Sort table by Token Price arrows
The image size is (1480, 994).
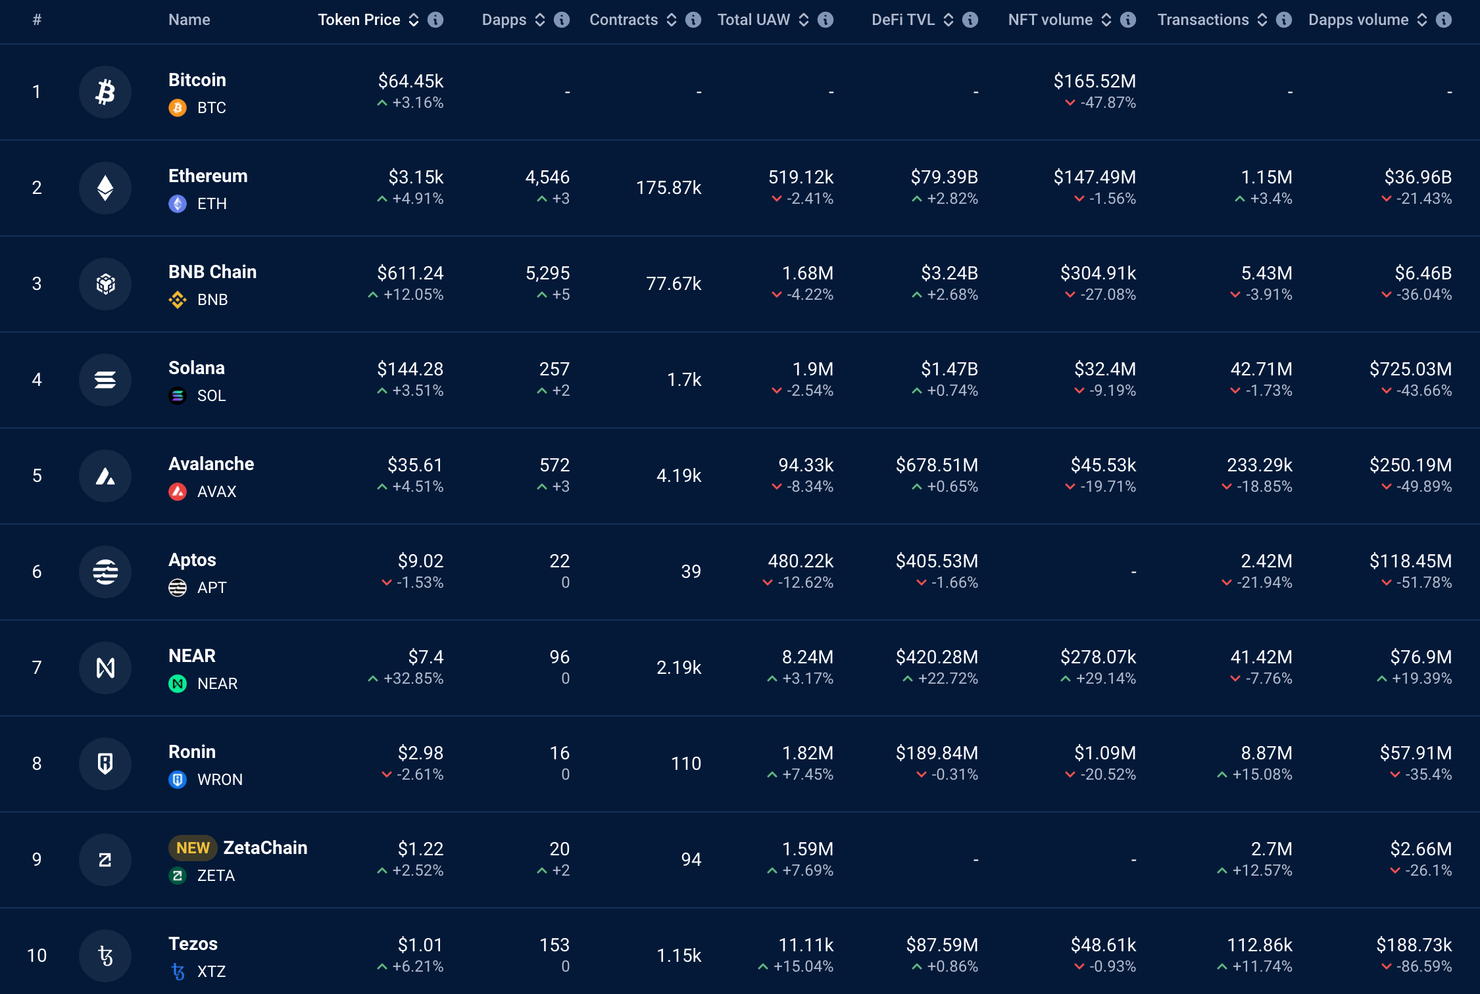(414, 20)
